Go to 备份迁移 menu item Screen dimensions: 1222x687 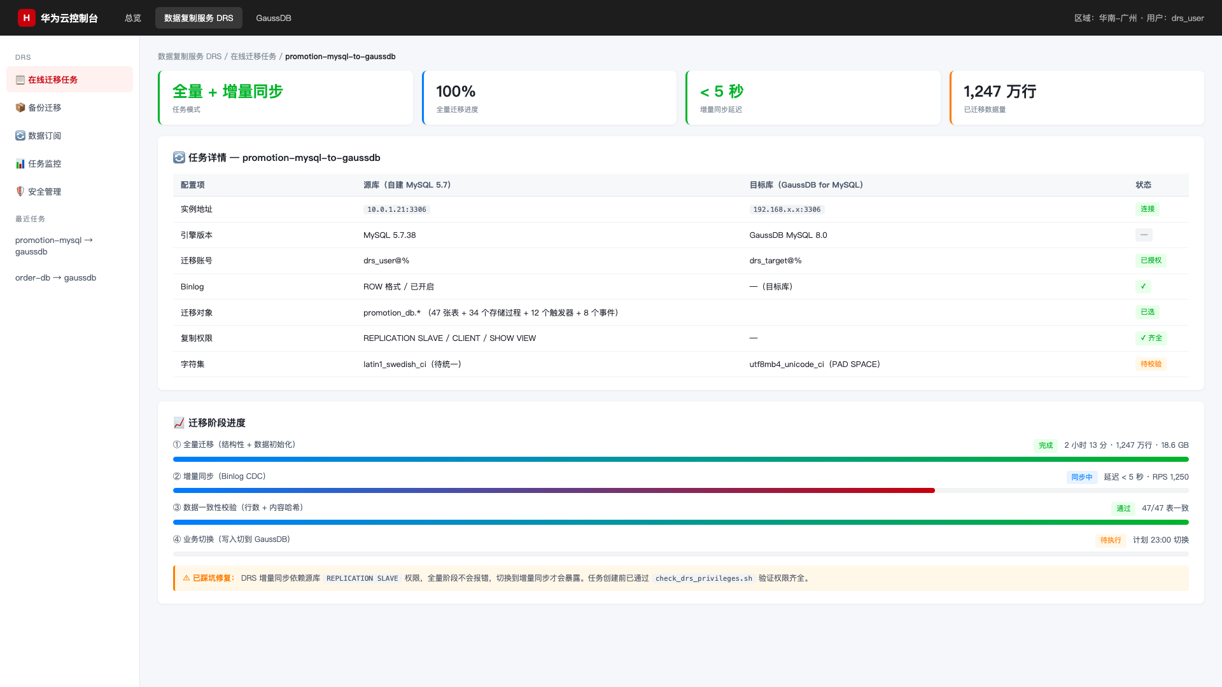[70, 108]
